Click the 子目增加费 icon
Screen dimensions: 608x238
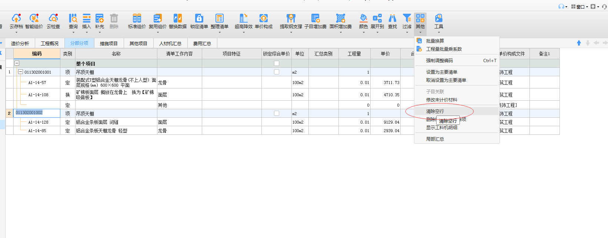tap(315, 18)
